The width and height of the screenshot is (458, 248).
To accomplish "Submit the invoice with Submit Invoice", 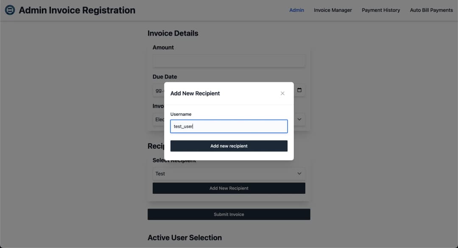I will 229,215.
